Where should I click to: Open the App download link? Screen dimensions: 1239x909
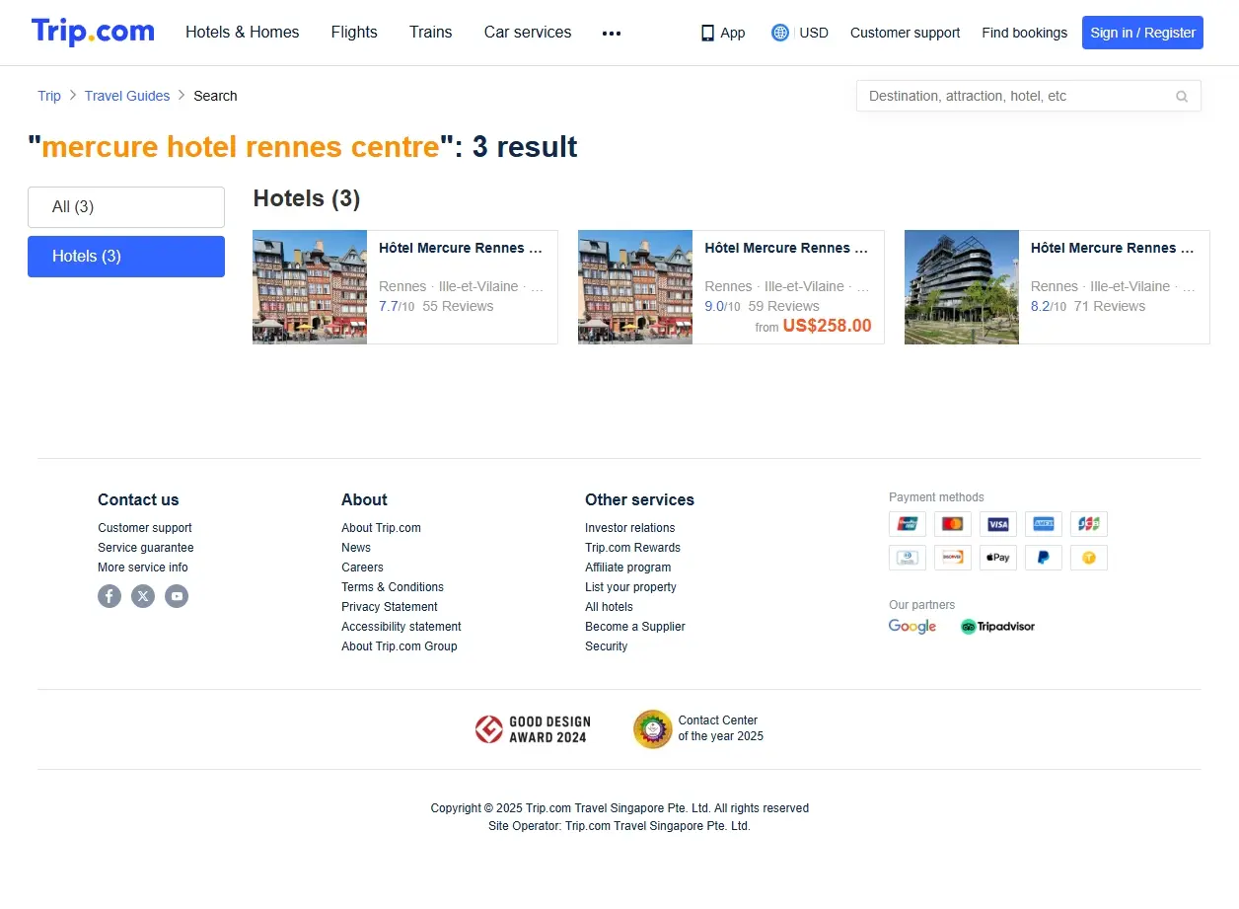point(723,33)
